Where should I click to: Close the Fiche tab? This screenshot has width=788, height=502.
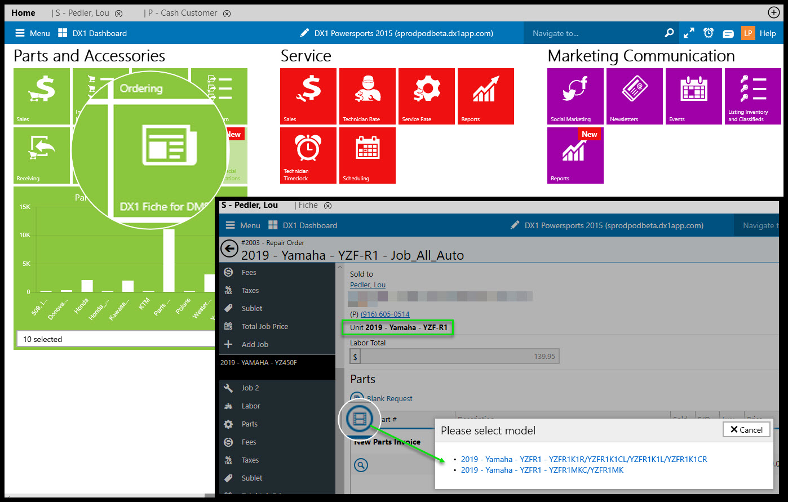click(x=327, y=206)
